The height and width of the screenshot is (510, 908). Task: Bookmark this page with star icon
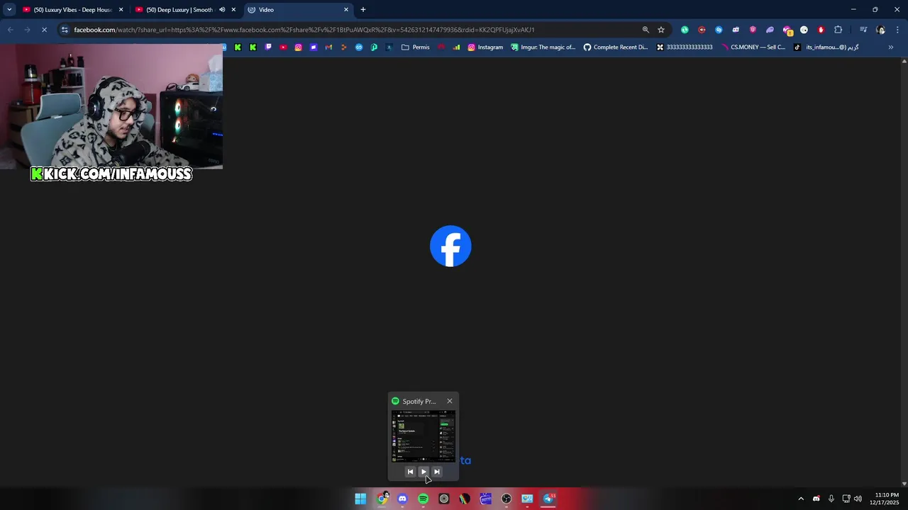click(661, 30)
